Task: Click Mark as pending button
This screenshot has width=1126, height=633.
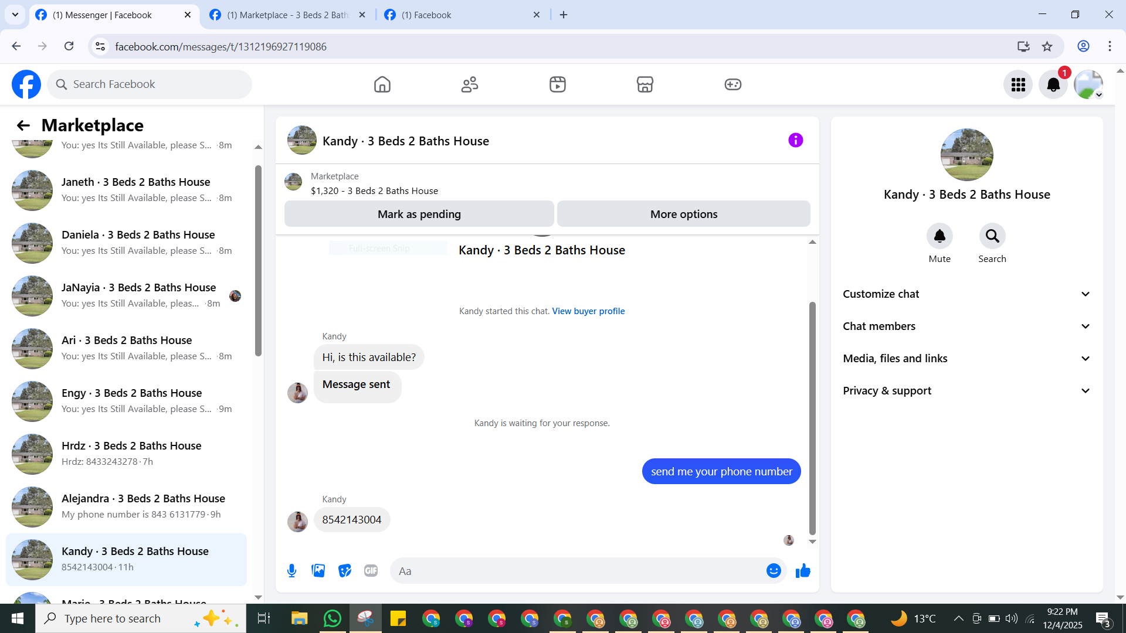Action: tap(419, 214)
